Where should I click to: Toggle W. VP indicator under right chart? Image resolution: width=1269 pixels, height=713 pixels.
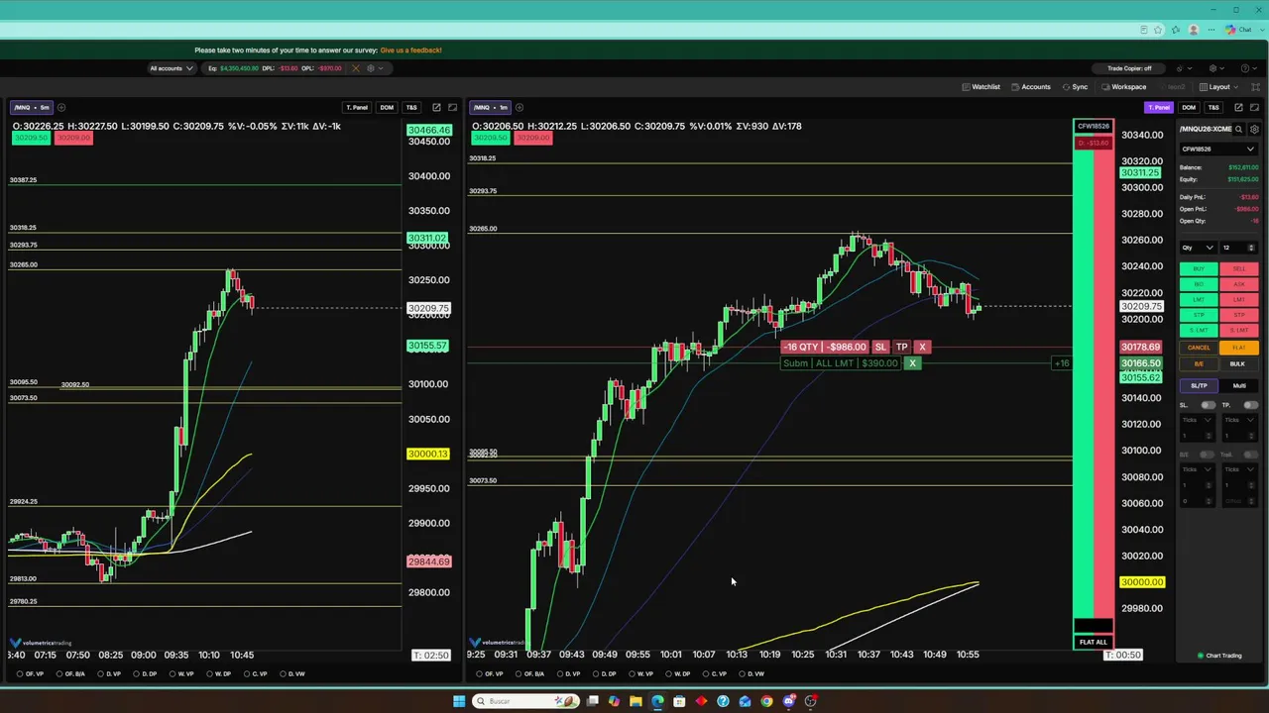point(641,674)
